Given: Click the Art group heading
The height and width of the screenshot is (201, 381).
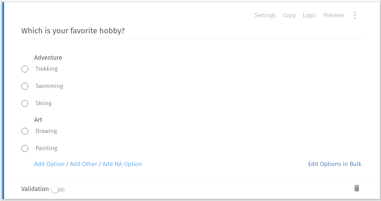Looking at the screenshot, I should [x=38, y=120].
